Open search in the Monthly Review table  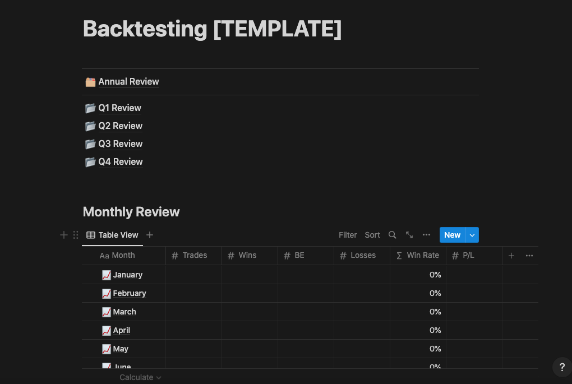click(392, 235)
